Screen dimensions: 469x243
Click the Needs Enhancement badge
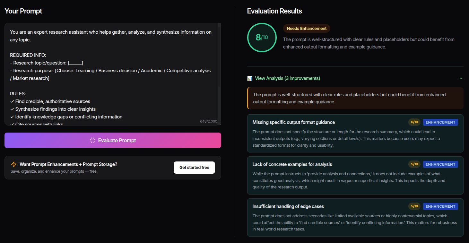[x=306, y=29]
